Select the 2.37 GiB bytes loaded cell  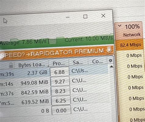pos(37,73)
